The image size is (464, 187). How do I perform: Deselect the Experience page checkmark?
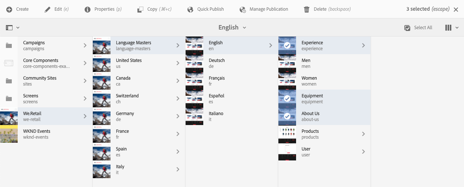(x=287, y=45)
